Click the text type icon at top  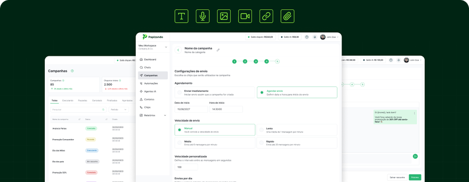point(181,16)
